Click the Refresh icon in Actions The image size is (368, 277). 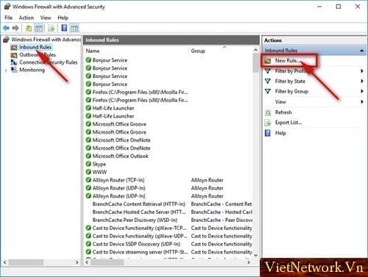click(x=268, y=112)
